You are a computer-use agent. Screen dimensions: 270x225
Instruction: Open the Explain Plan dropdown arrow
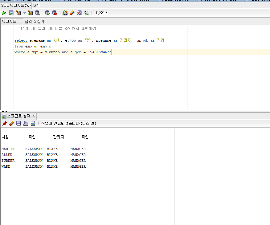tap(24, 13)
